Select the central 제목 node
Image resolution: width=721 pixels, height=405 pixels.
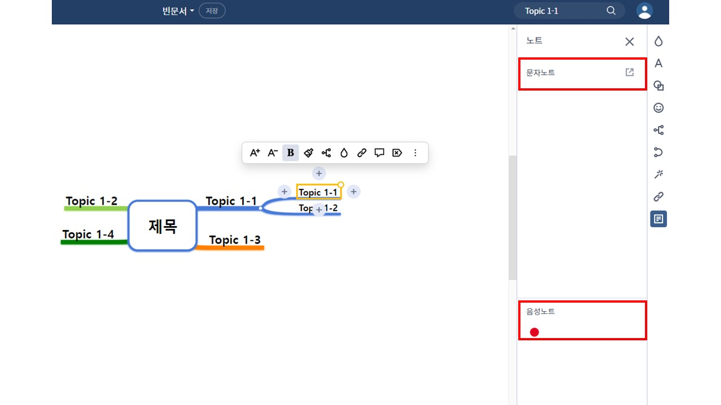click(163, 226)
